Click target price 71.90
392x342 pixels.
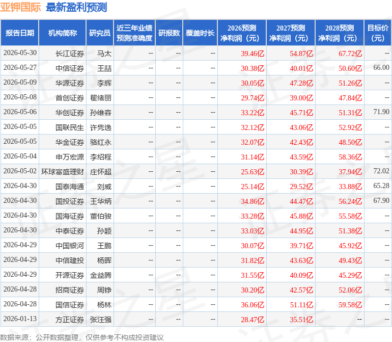[381, 112]
